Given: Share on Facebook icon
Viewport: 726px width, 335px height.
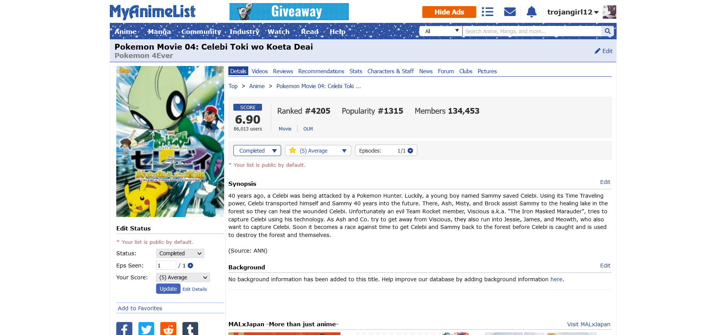Looking at the screenshot, I should (x=124, y=329).
